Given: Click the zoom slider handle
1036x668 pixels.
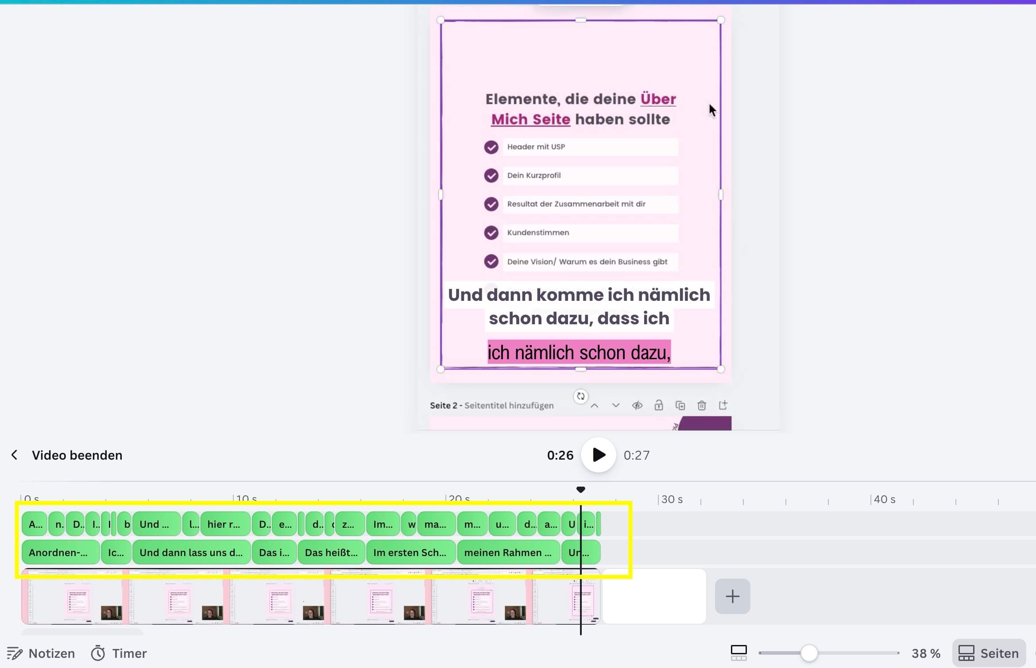Looking at the screenshot, I should point(809,653).
